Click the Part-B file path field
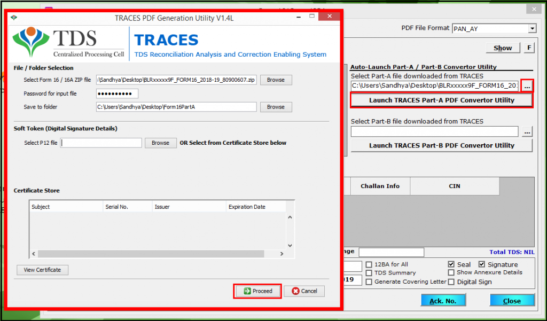The width and height of the screenshot is (547, 321). 435,131
